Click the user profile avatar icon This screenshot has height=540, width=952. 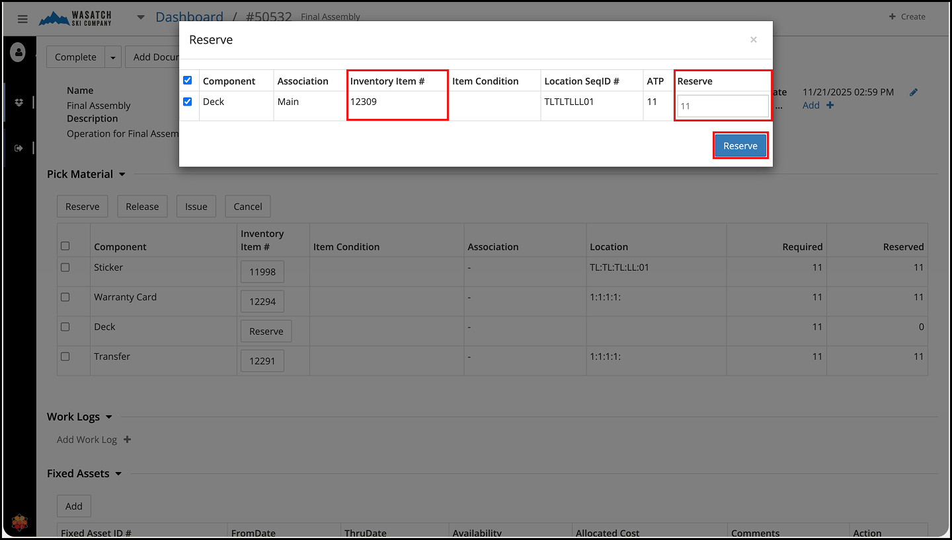[18, 51]
